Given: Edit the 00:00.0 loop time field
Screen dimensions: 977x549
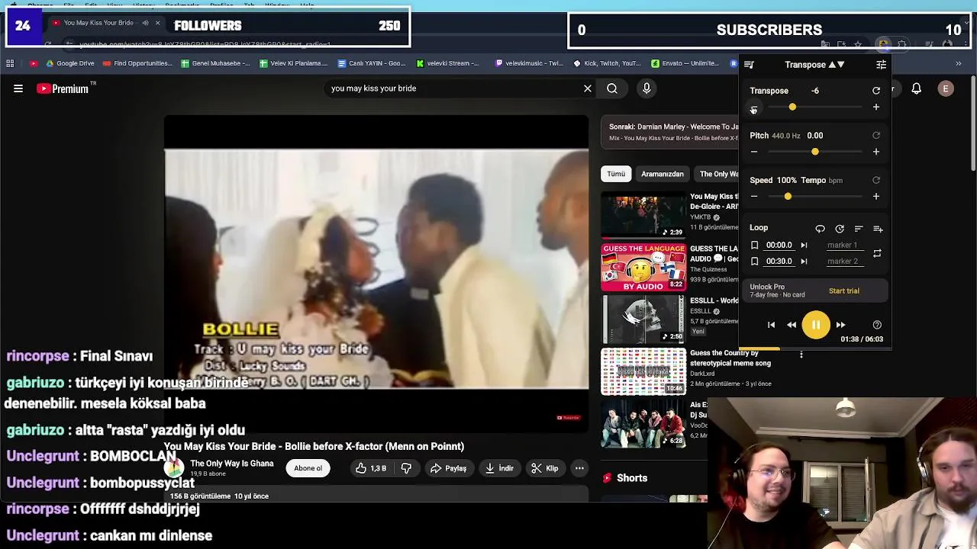Looking at the screenshot, I should pos(779,246).
